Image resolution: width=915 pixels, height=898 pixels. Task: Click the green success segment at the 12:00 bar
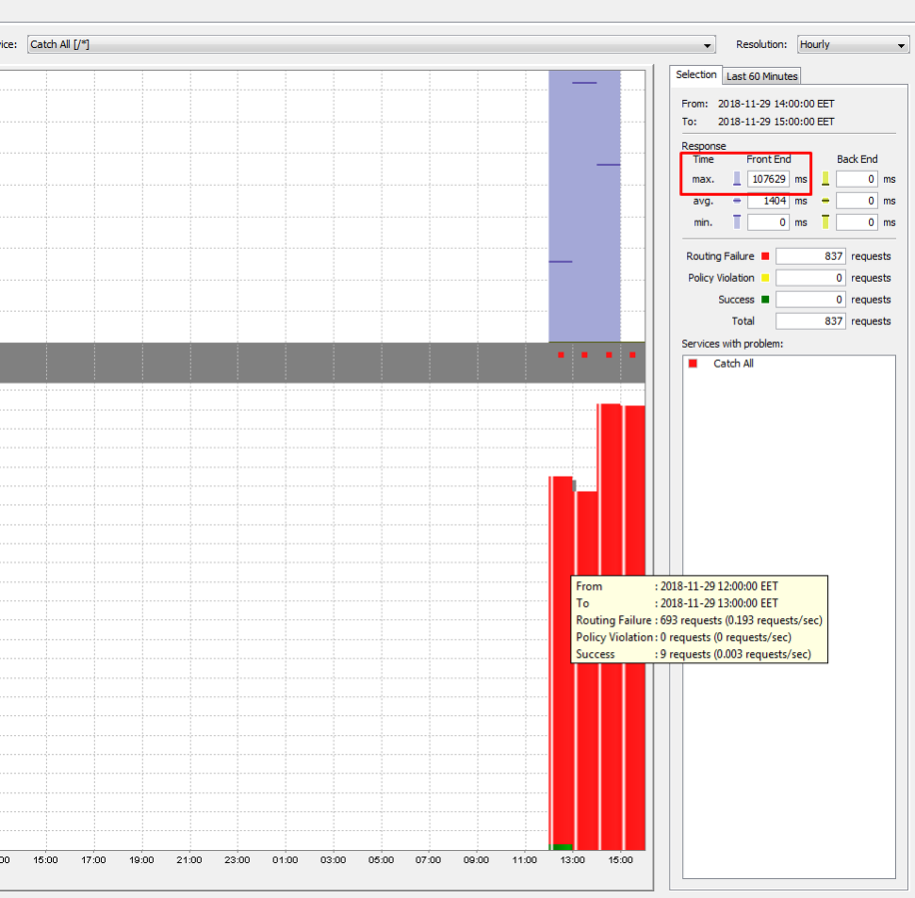click(561, 847)
